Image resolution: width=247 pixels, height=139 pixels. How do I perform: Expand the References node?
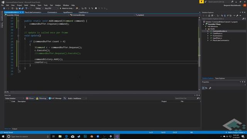206,27
